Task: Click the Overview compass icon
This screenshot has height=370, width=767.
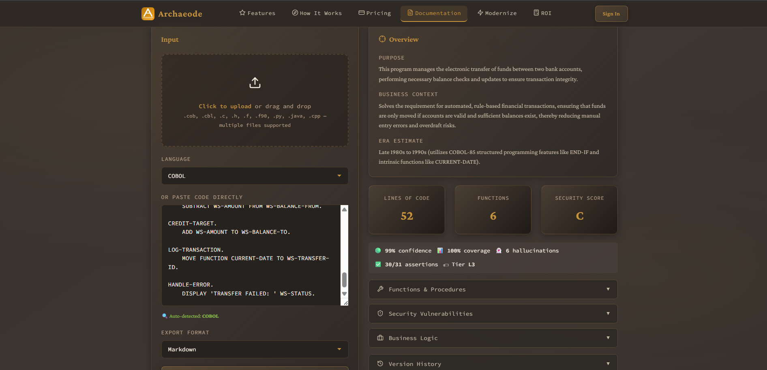Action: click(x=382, y=39)
